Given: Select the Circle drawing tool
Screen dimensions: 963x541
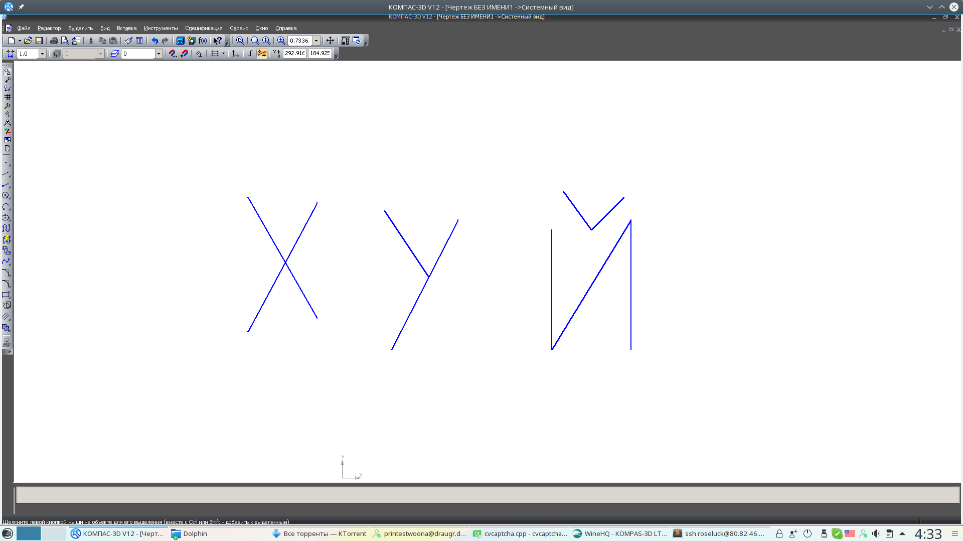Looking at the screenshot, I should click(x=6, y=196).
